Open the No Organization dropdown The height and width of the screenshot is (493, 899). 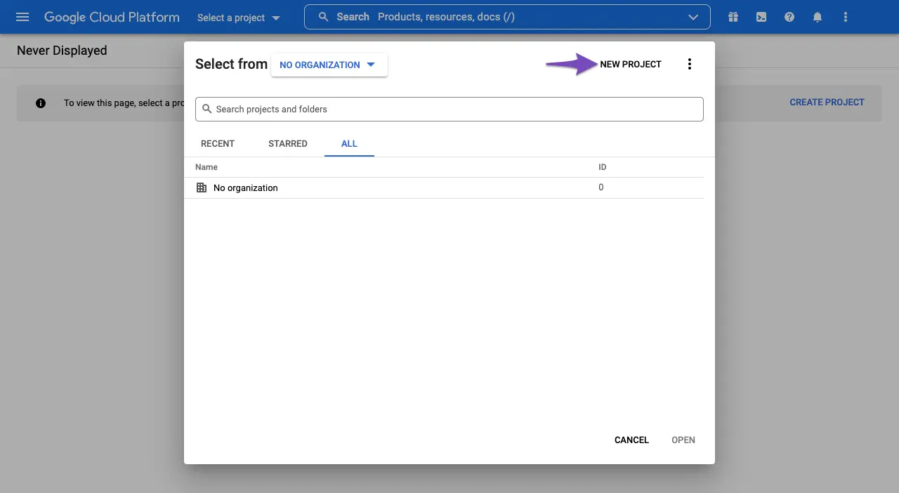coord(329,65)
